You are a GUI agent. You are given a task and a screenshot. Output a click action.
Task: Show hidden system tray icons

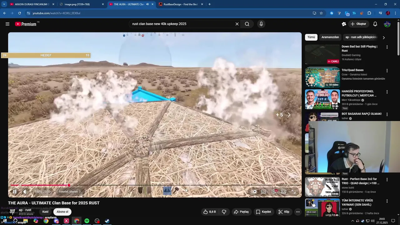pos(353,221)
